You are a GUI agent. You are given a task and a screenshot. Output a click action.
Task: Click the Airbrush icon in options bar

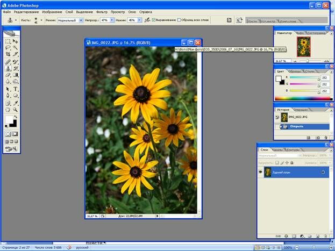[148, 20]
